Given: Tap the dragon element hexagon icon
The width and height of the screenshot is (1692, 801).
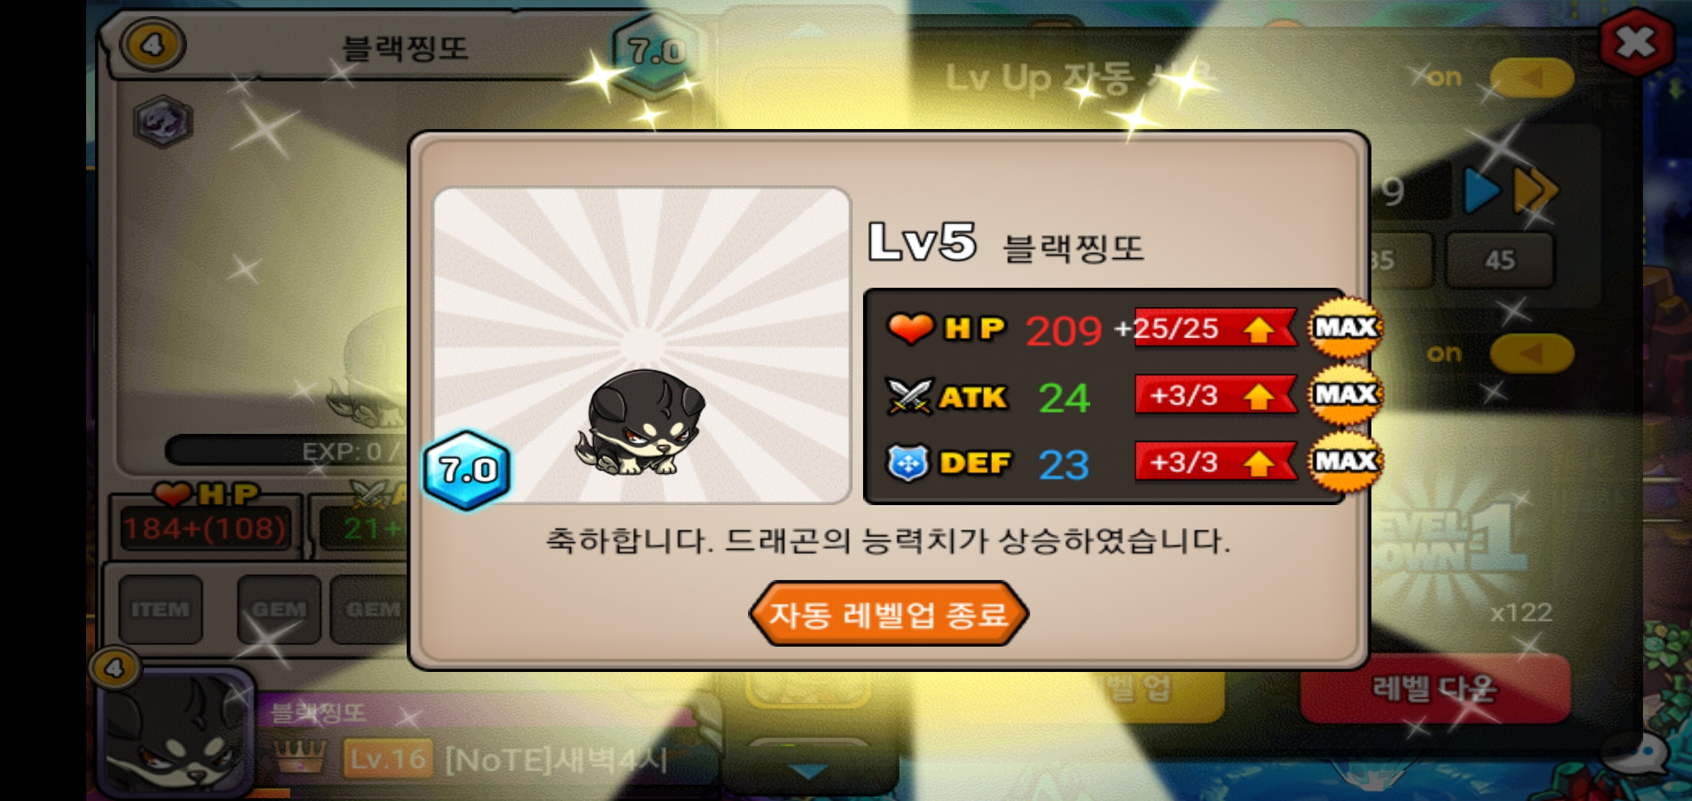Looking at the screenshot, I should pos(163,122).
